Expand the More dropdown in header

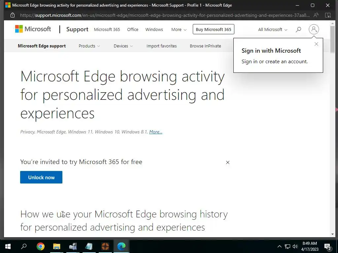(x=179, y=29)
